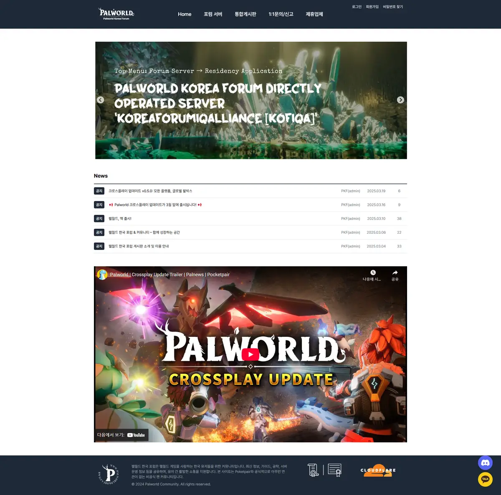Click the date 2025.03.04
Viewport: 501px width, 495px height.
point(376,246)
